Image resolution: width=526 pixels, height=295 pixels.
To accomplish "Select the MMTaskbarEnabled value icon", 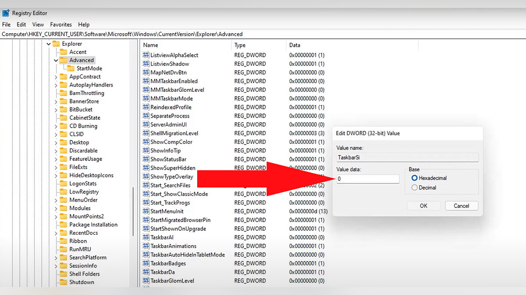I will coord(146,81).
